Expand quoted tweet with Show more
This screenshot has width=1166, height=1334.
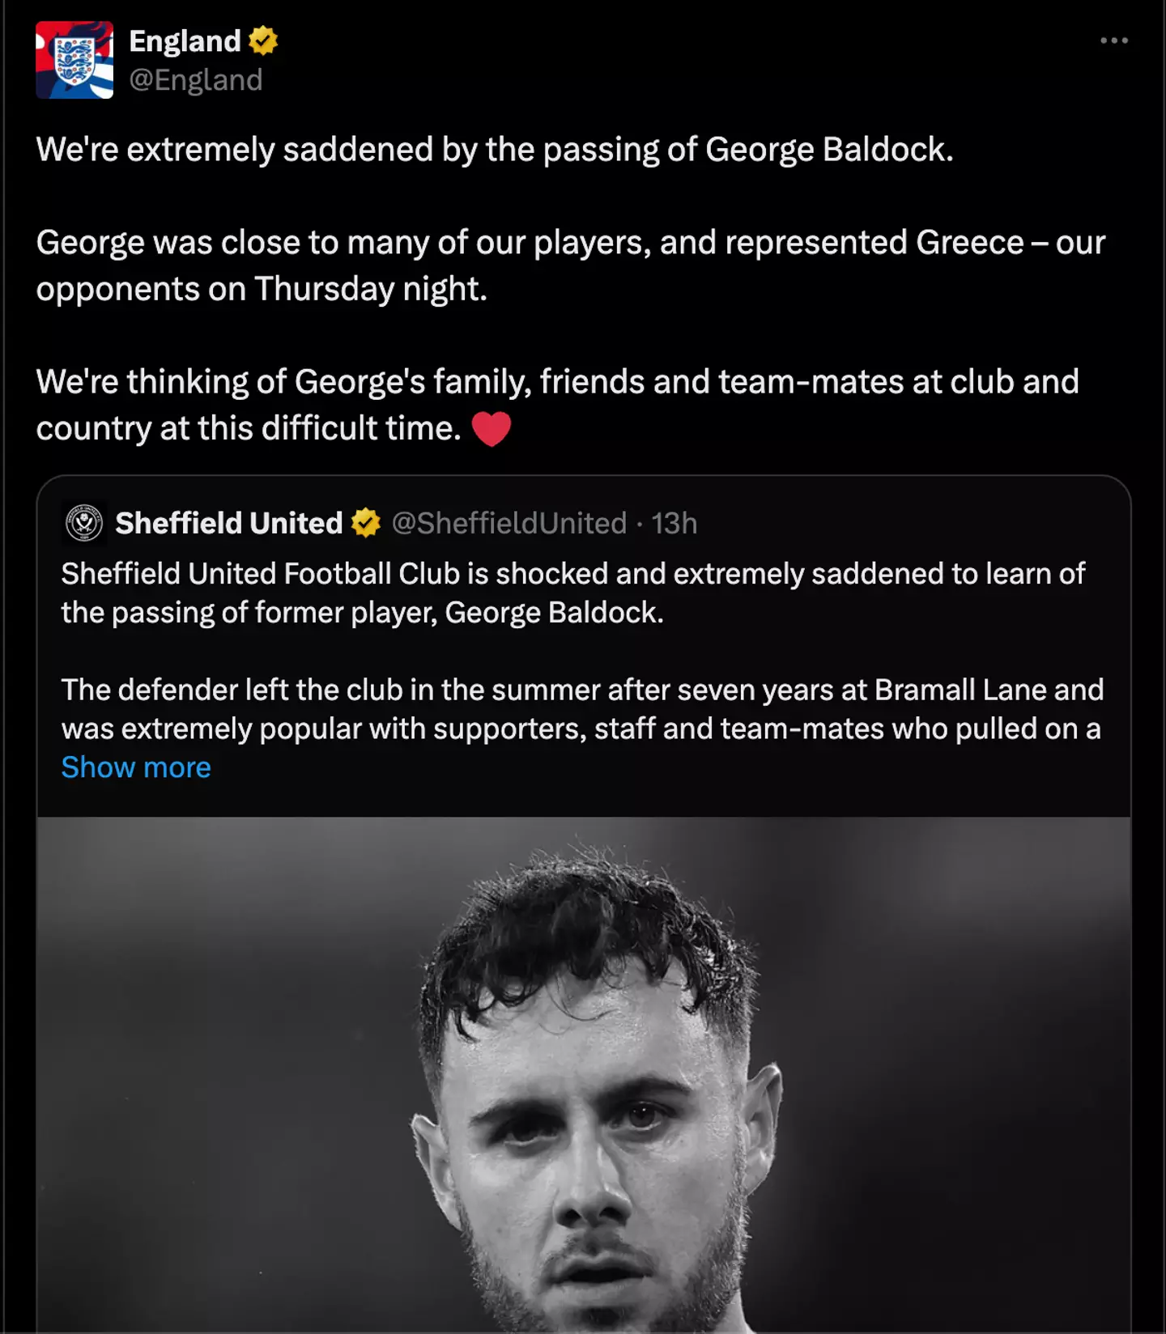[136, 767]
